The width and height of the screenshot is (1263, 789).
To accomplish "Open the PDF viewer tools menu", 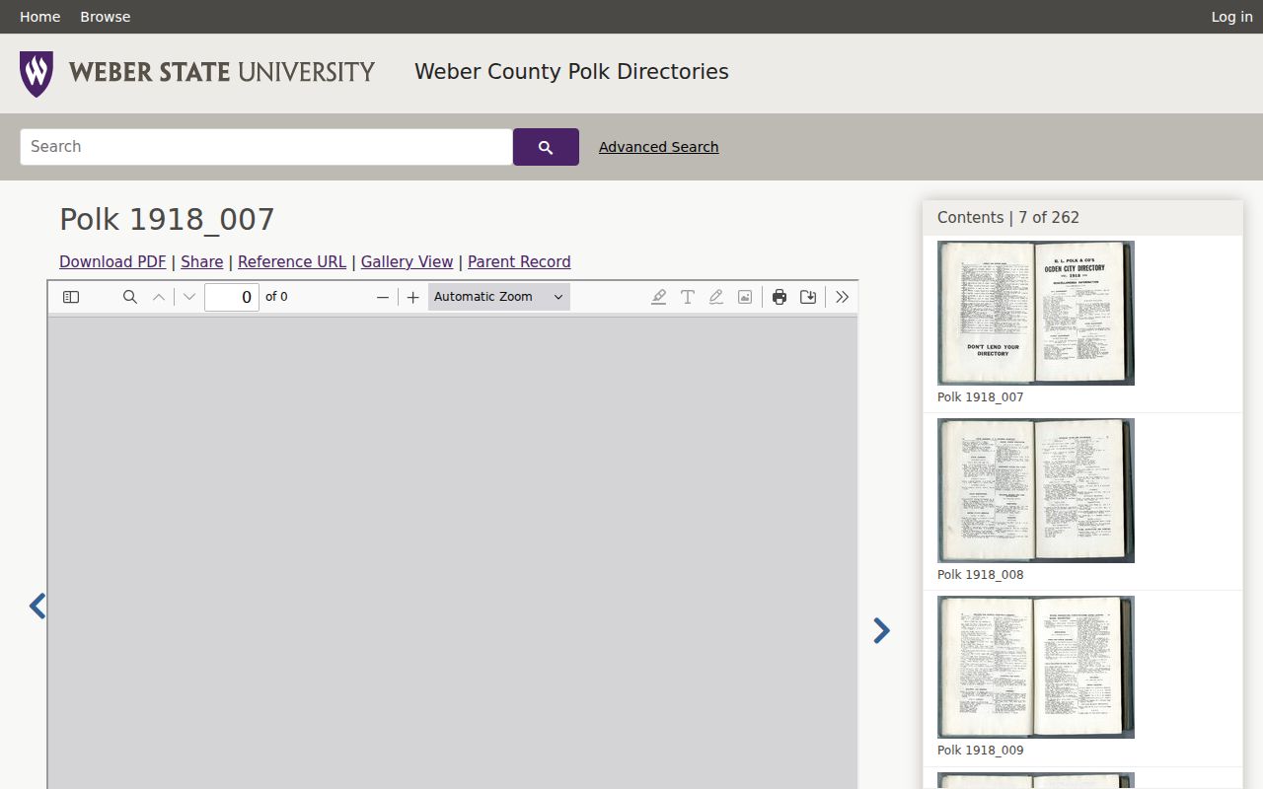I will [x=842, y=297].
